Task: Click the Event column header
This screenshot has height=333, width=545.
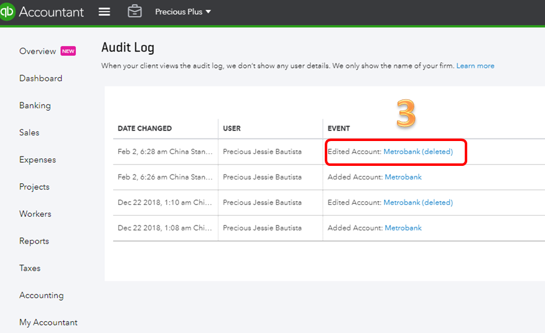Action: (338, 129)
